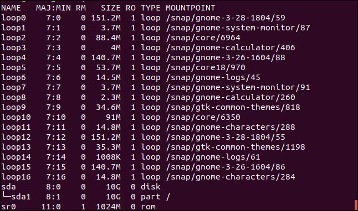This screenshot has width=358, height=211.
Task: Select the loop5 device name
Action: 13,67
